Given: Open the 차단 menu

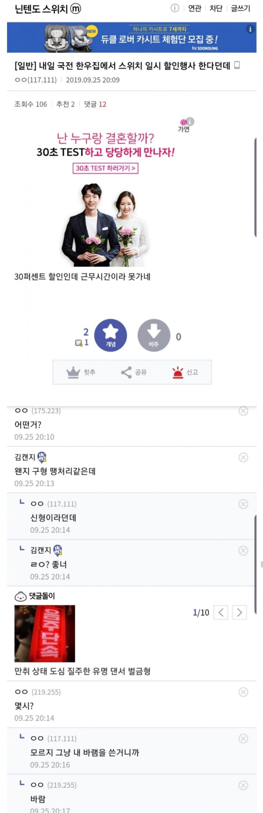Looking at the screenshot, I should [216, 9].
